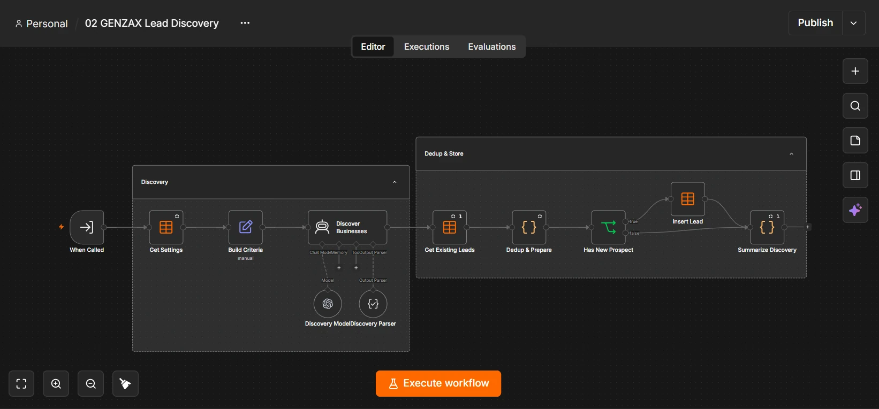Select the Discovery Parser node

point(373,304)
